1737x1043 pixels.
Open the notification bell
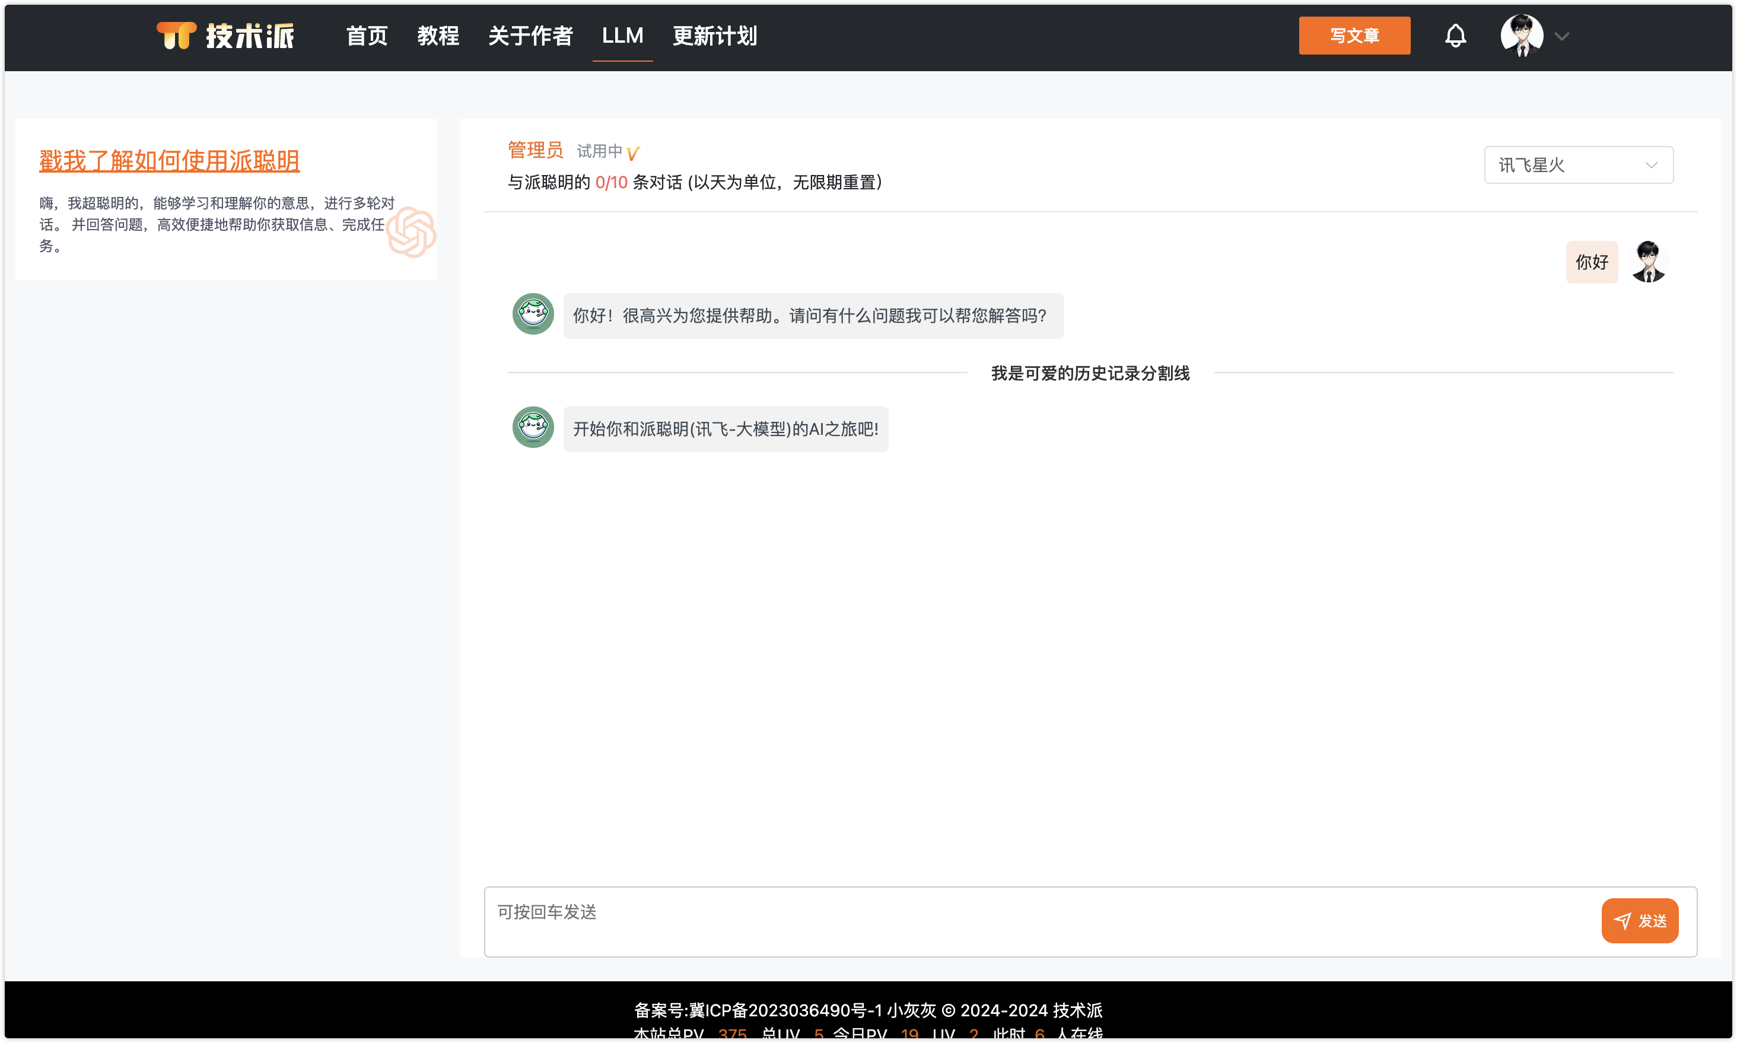1455,35
